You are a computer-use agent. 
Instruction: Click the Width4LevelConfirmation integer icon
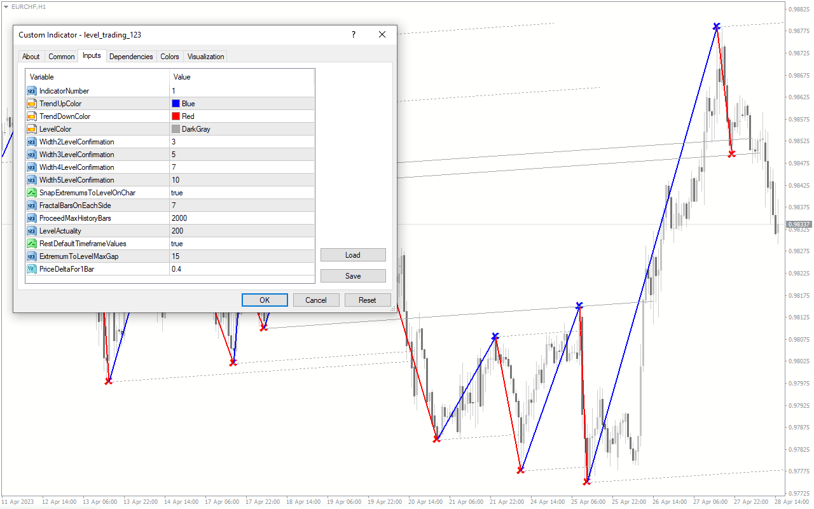[32, 167]
